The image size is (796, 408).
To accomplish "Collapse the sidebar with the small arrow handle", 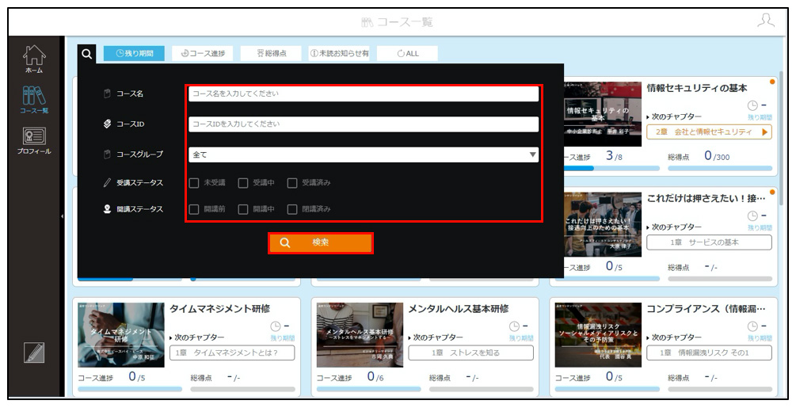I will click(x=62, y=216).
